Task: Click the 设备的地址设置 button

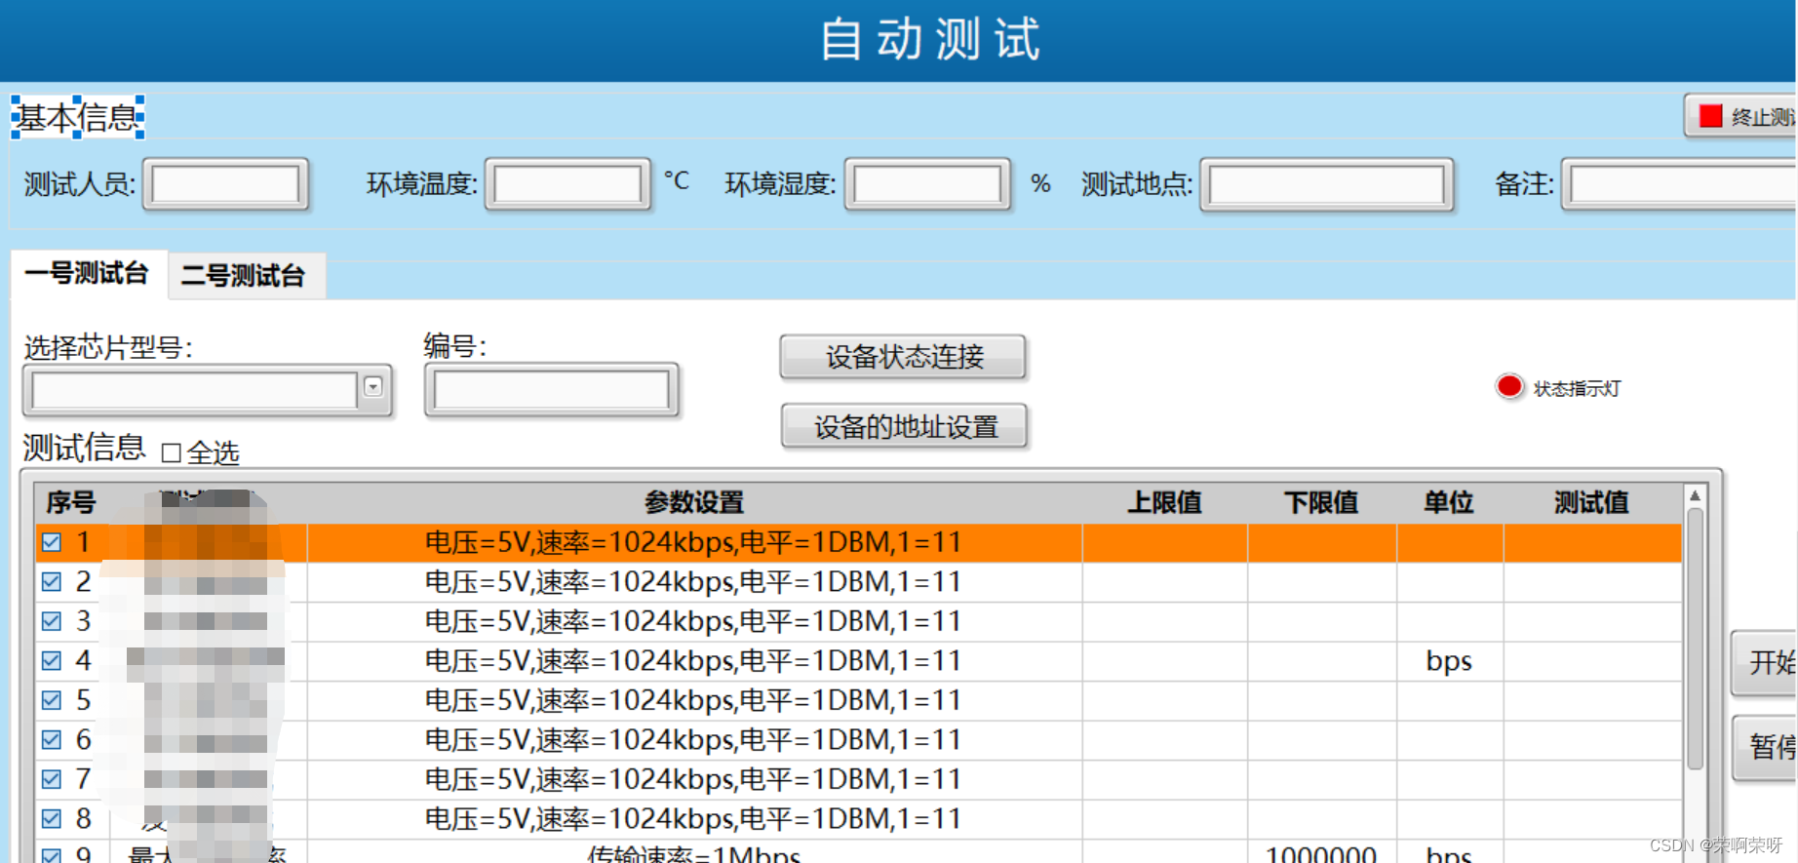Action: click(905, 426)
